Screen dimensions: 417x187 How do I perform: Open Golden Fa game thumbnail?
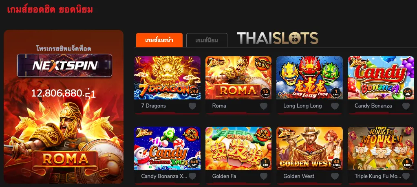pyautogui.click(x=238, y=148)
